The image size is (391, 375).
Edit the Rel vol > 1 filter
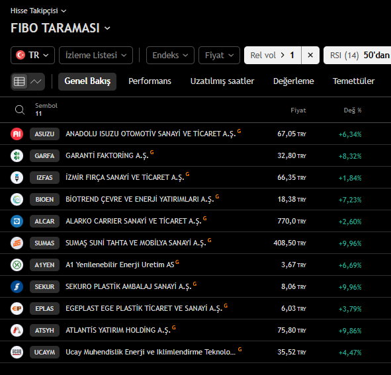(273, 55)
